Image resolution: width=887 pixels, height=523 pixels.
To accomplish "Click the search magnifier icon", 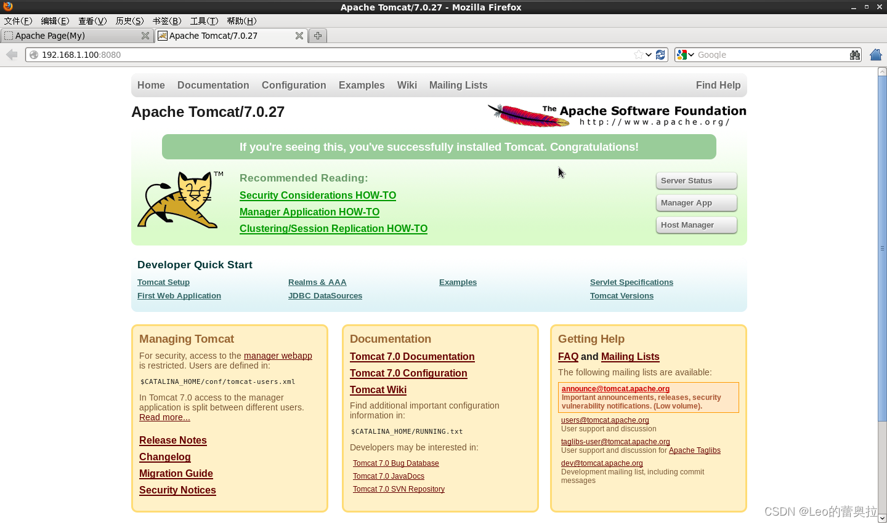I will [855, 55].
